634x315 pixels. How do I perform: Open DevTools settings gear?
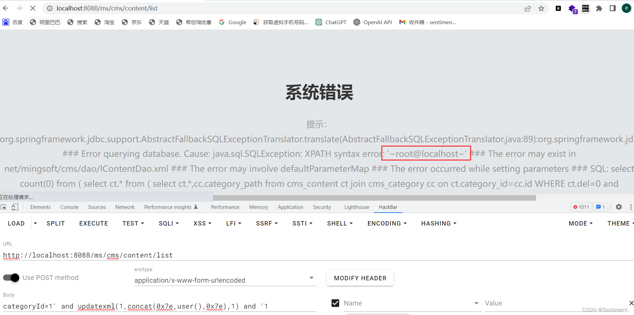(619, 207)
